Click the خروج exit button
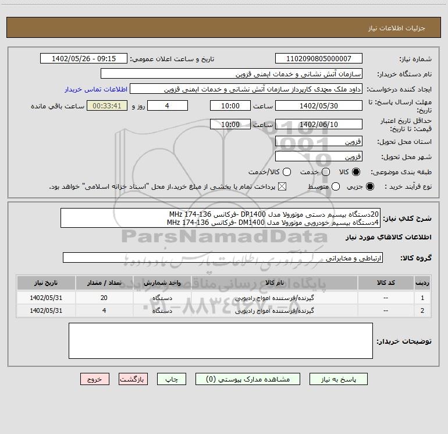This screenshot has width=448, height=434. click(95, 379)
